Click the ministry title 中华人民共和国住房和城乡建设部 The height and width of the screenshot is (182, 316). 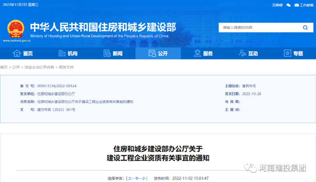pyautogui.click(x=103, y=27)
